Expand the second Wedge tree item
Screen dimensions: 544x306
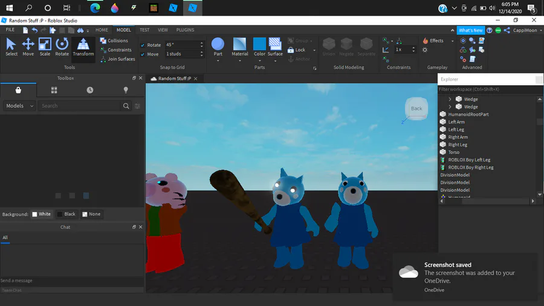(450, 107)
